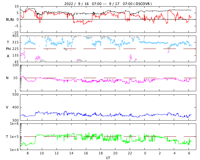Click the 2 hour label on UT axis

point(160,153)
